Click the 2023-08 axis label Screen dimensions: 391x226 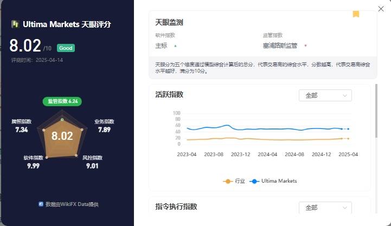coord(214,154)
